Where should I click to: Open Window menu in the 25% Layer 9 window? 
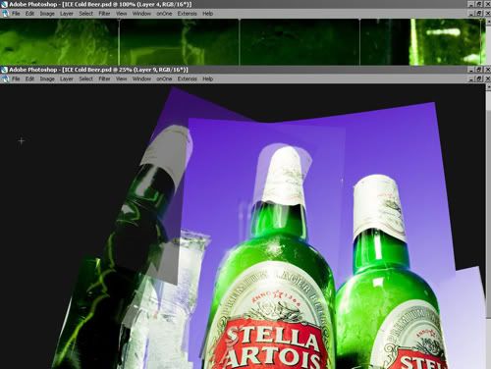click(x=141, y=79)
